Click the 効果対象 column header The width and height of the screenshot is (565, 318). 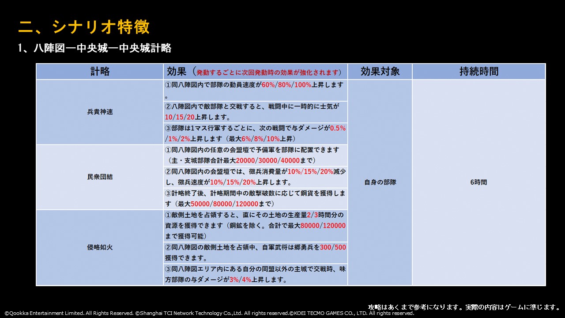point(380,72)
